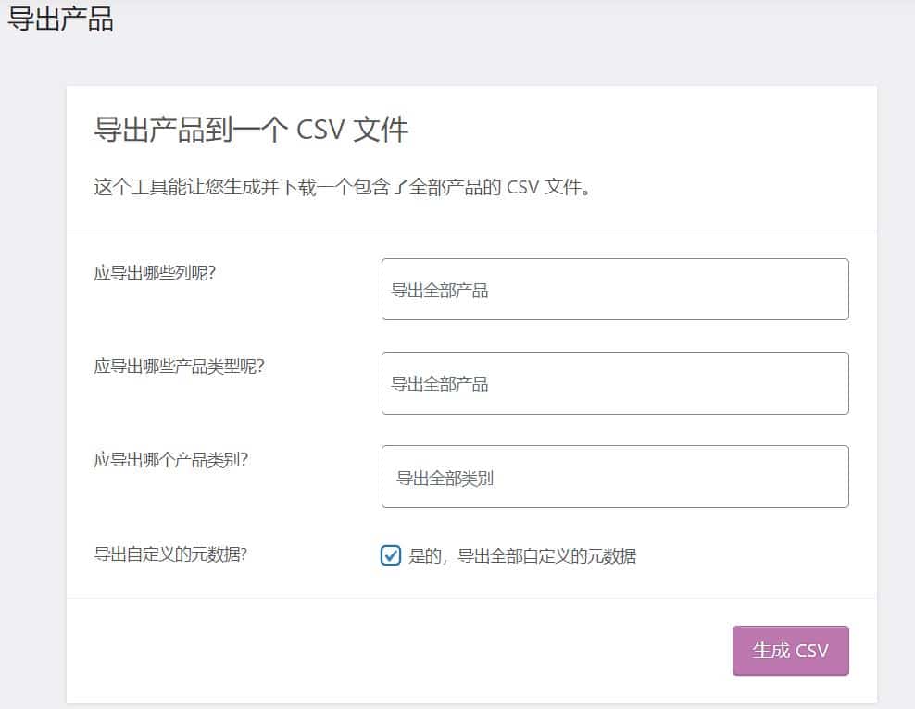Focus the placeholder text in columns field

439,291
